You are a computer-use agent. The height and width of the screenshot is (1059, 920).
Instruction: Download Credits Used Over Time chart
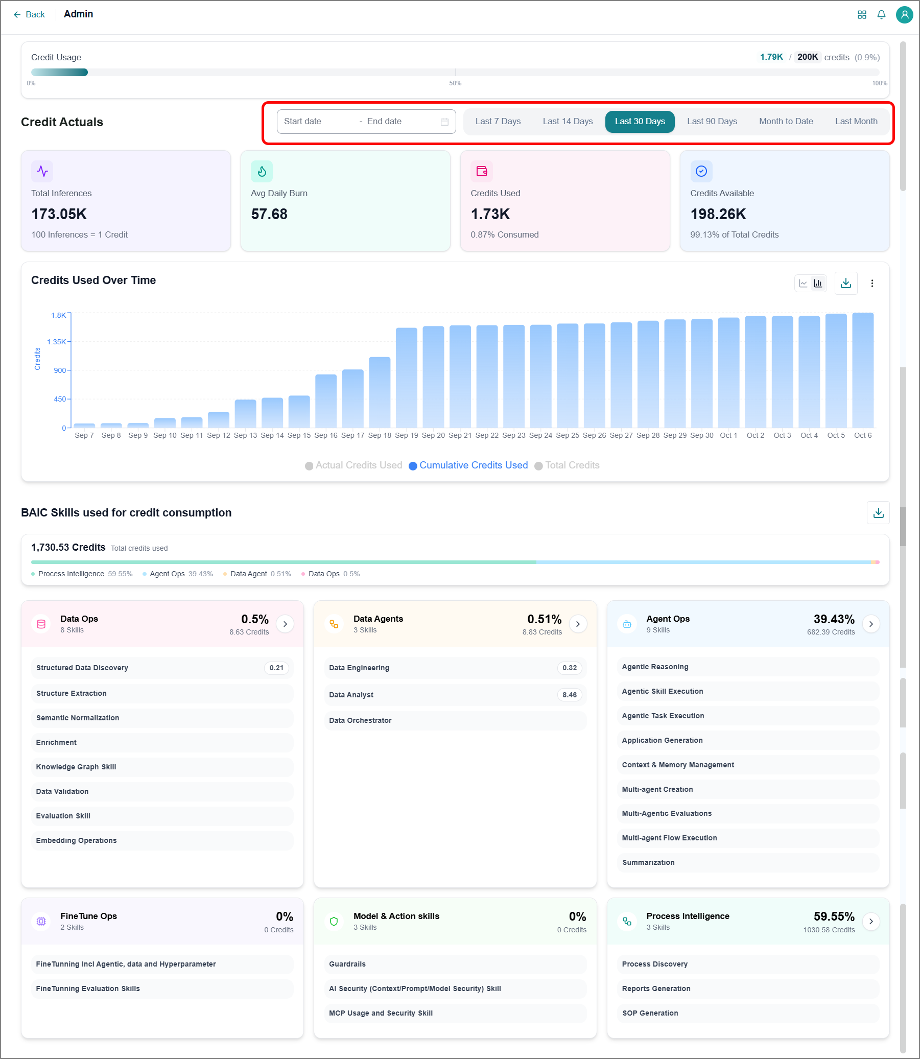(845, 283)
